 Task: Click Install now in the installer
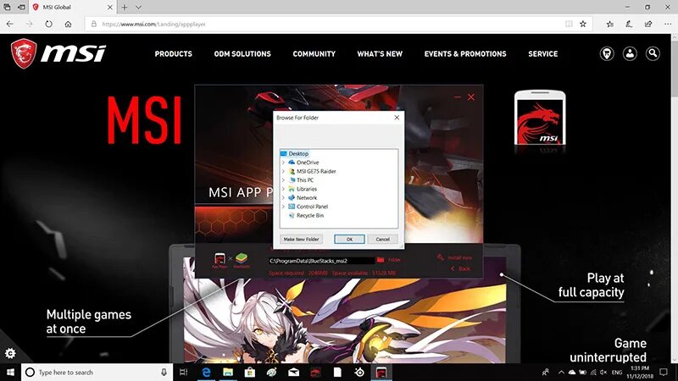pos(455,257)
